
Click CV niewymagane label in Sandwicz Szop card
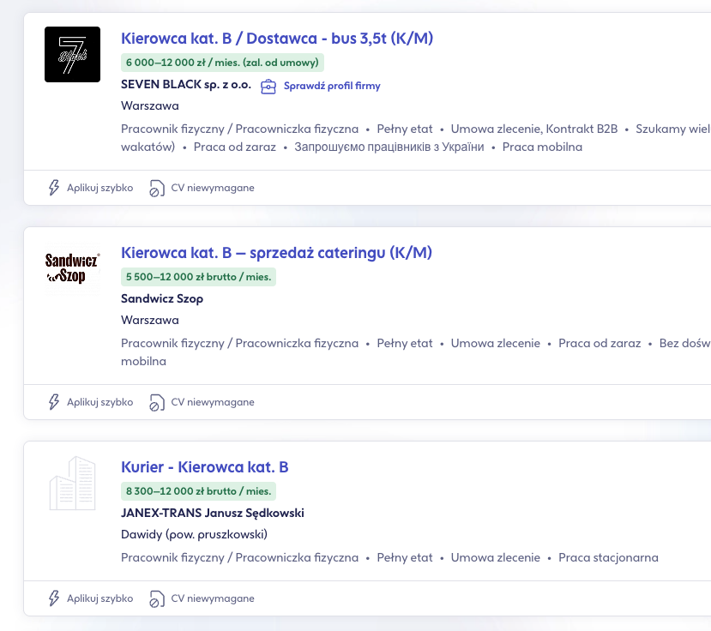(213, 402)
